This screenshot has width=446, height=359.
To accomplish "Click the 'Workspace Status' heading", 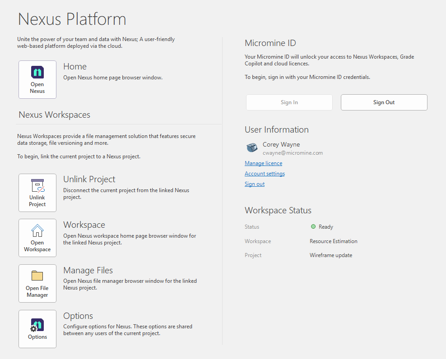I will (278, 210).
